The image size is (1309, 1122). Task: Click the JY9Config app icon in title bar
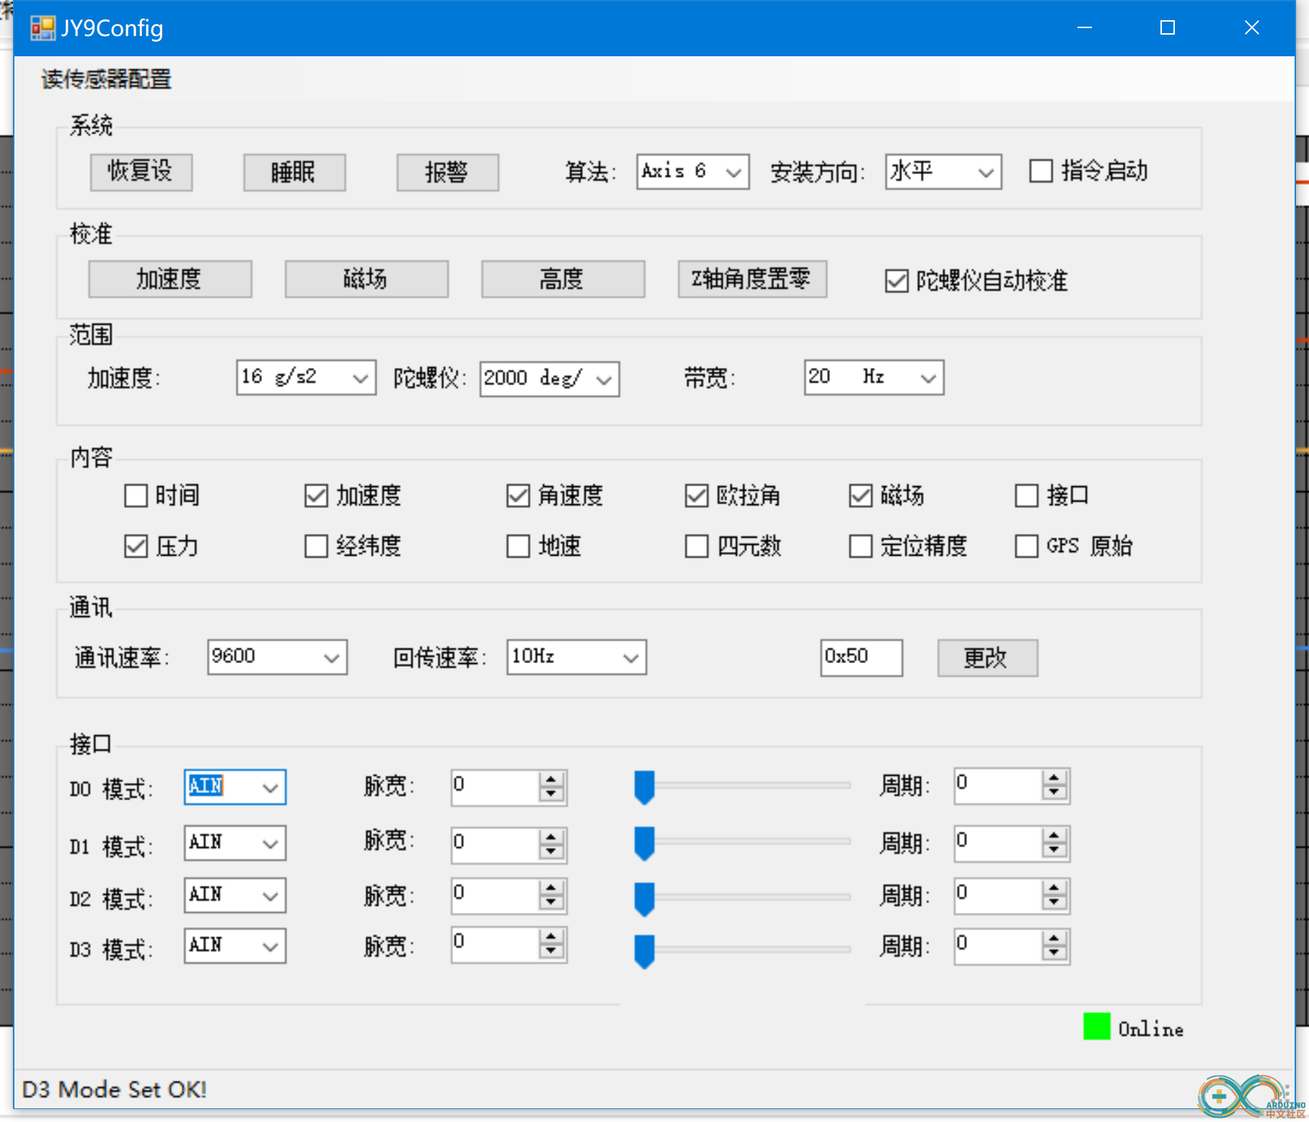click(x=43, y=28)
